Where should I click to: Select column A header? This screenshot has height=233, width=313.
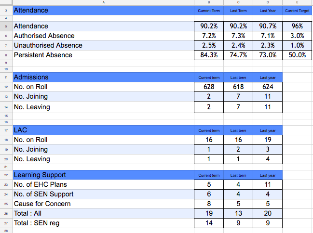coord(103,2)
